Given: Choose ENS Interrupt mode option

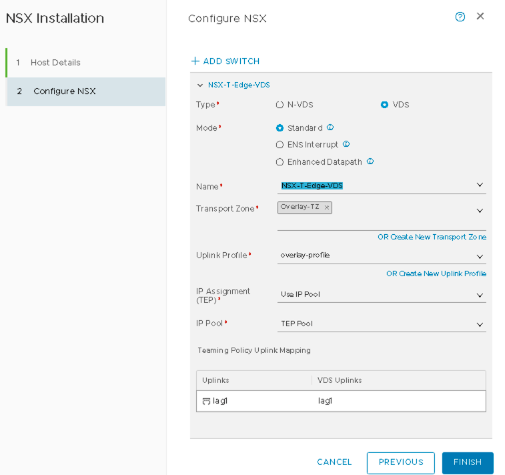Looking at the screenshot, I should pyautogui.click(x=280, y=145).
